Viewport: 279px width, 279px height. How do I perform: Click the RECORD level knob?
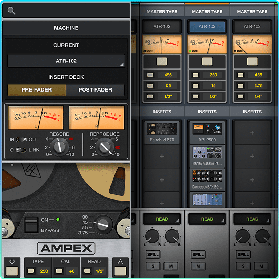click(60, 147)
